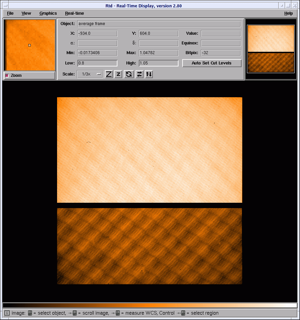Image resolution: width=300 pixels, height=320 pixels.
Task: Click the flip horizontally button
Action: (139, 74)
